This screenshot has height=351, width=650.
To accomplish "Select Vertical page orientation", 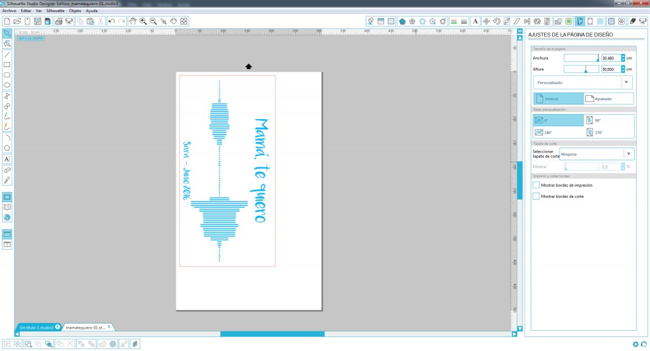I will [x=558, y=98].
